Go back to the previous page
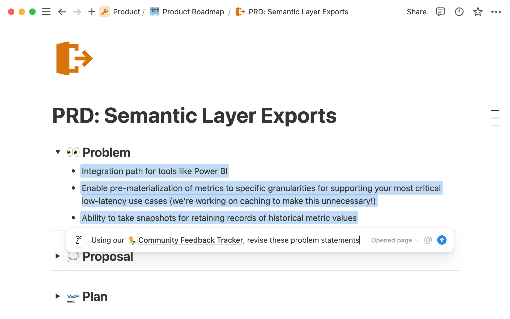The image size is (510, 319). (62, 12)
